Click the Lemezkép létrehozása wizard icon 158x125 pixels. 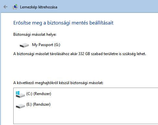point(15,7)
